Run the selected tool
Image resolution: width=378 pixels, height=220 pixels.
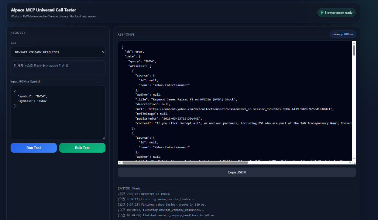34,148
